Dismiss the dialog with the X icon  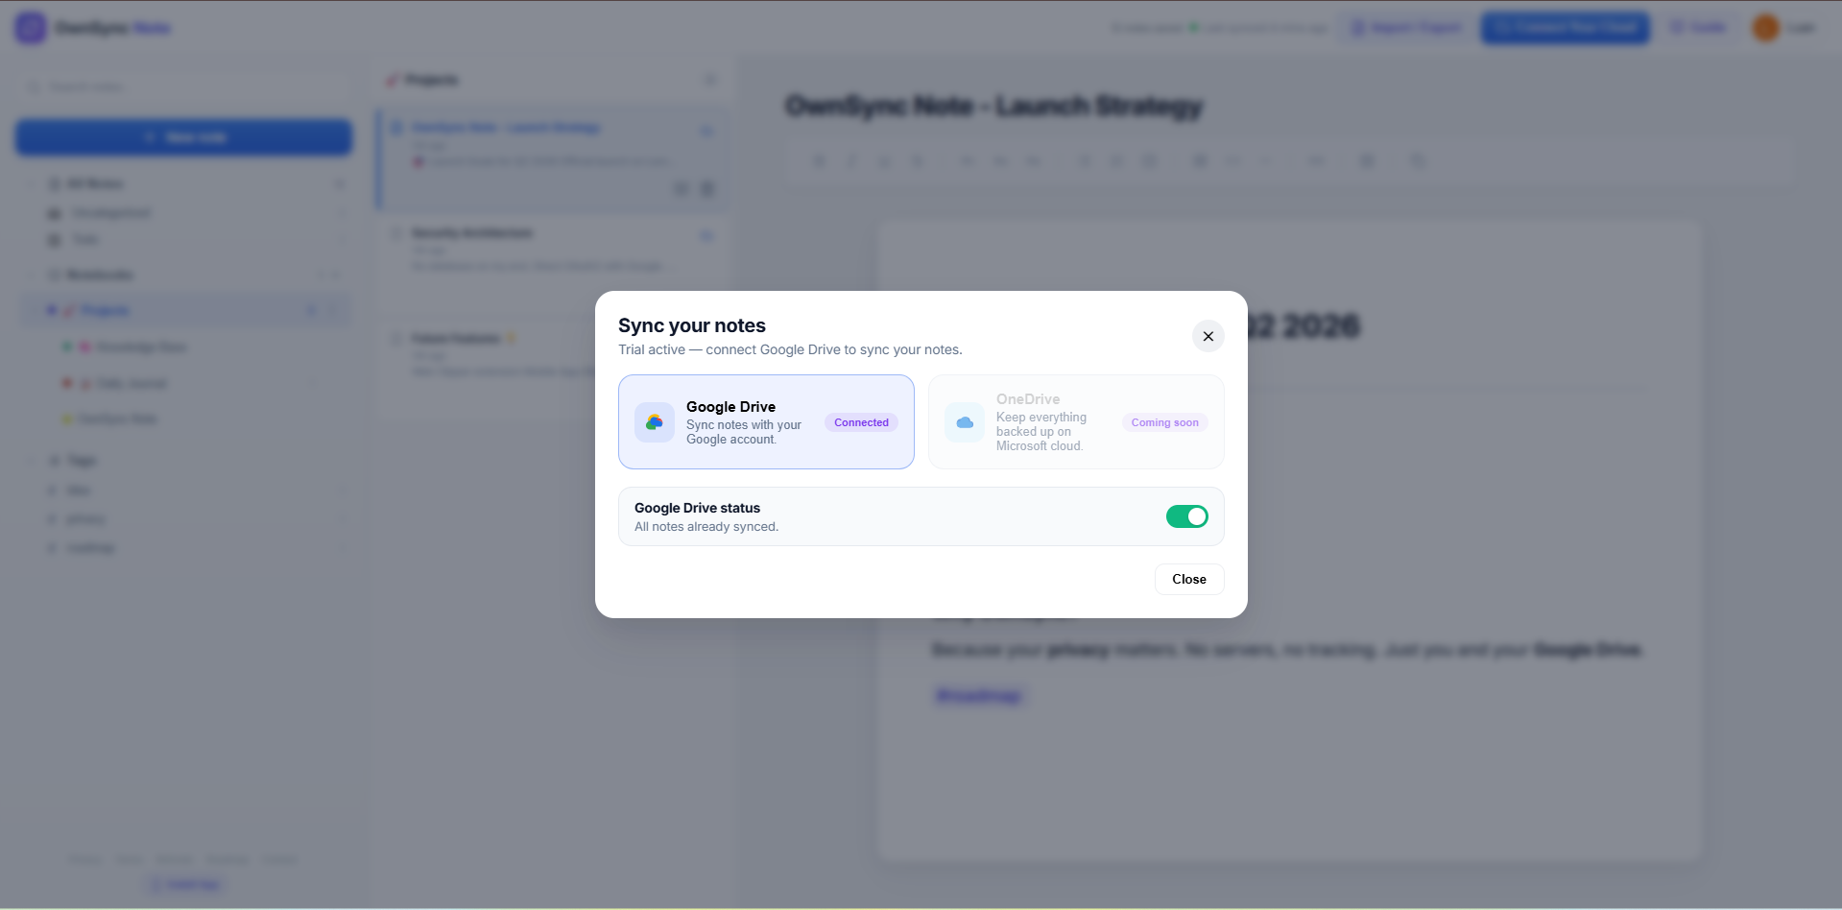pyautogui.click(x=1208, y=336)
